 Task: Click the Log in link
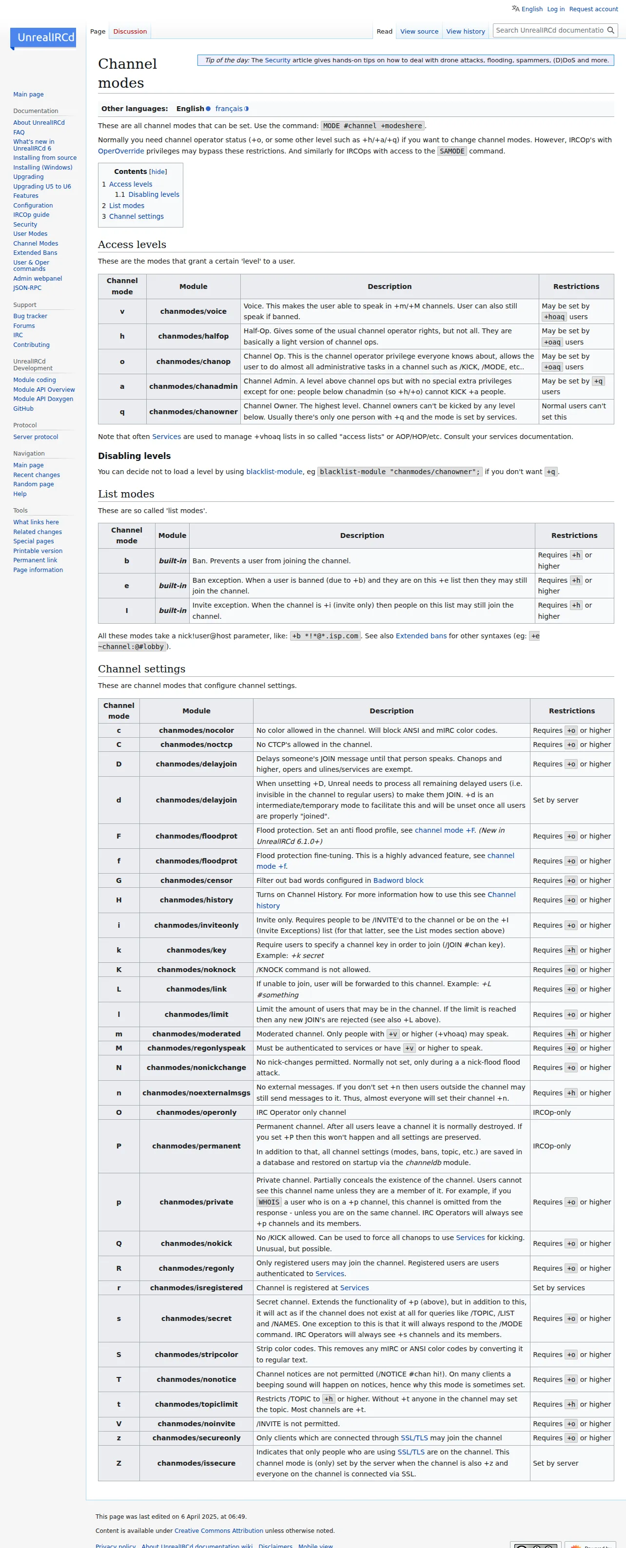point(556,9)
